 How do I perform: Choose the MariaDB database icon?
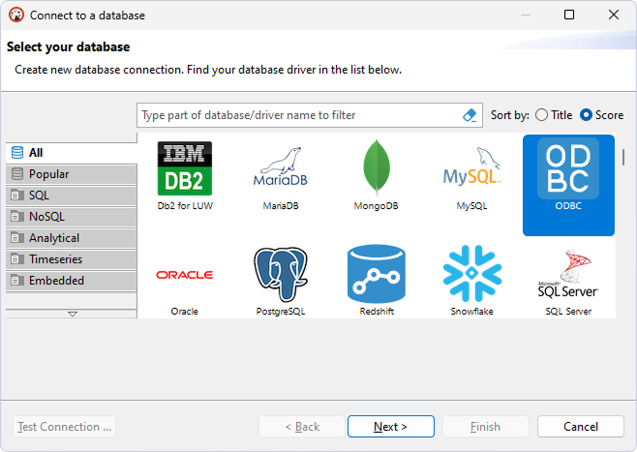click(x=280, y=169)
